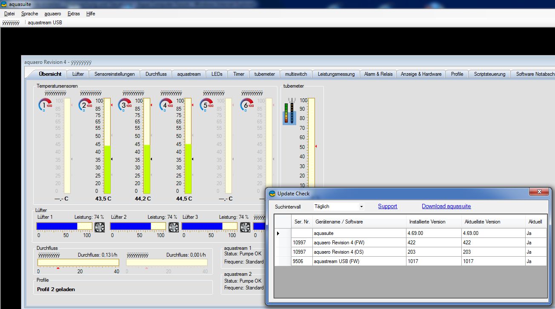Click the temperature sensor 6 gauge icon

coord(247,105)
